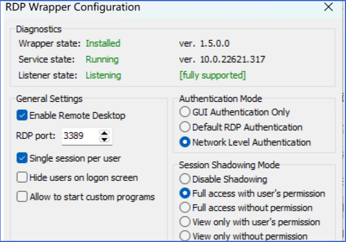Select GUI Authentication Only option
The image size is (346, 242).
[185, 112]
